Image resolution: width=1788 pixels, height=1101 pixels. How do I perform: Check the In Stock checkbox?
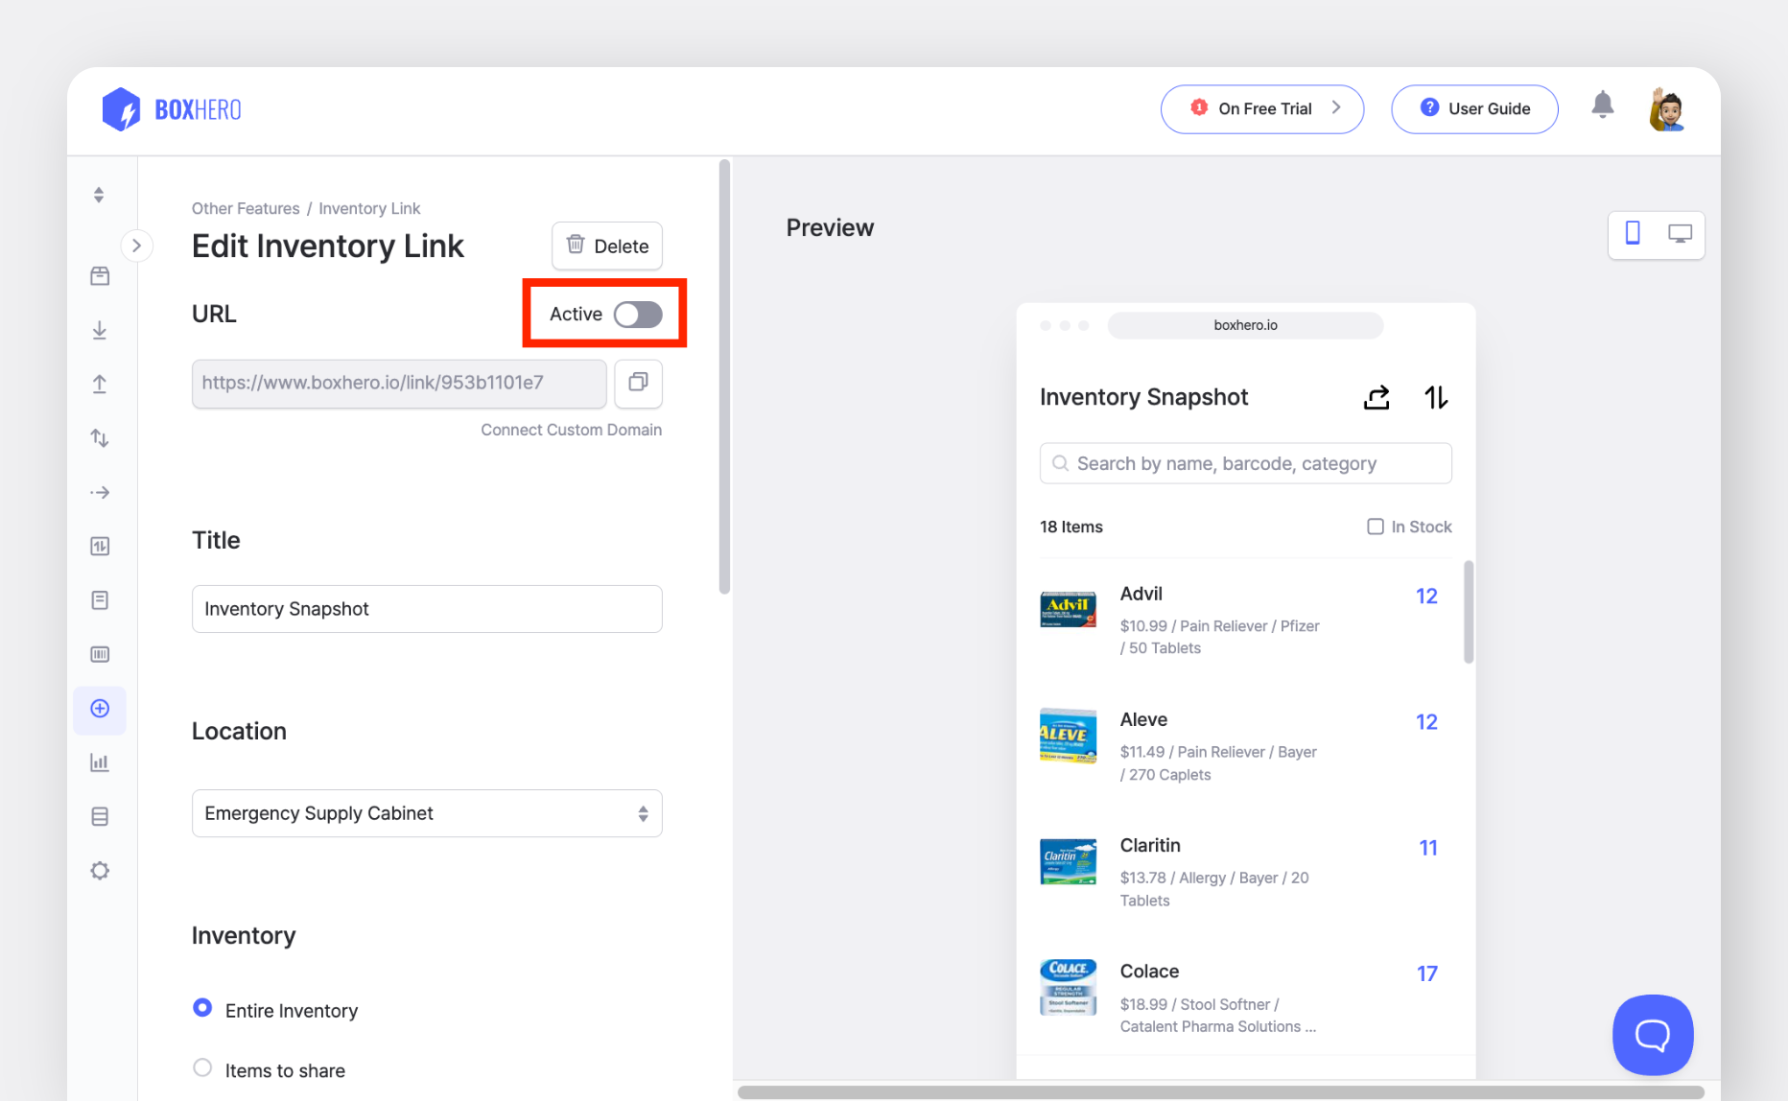tap(1375, 527)
